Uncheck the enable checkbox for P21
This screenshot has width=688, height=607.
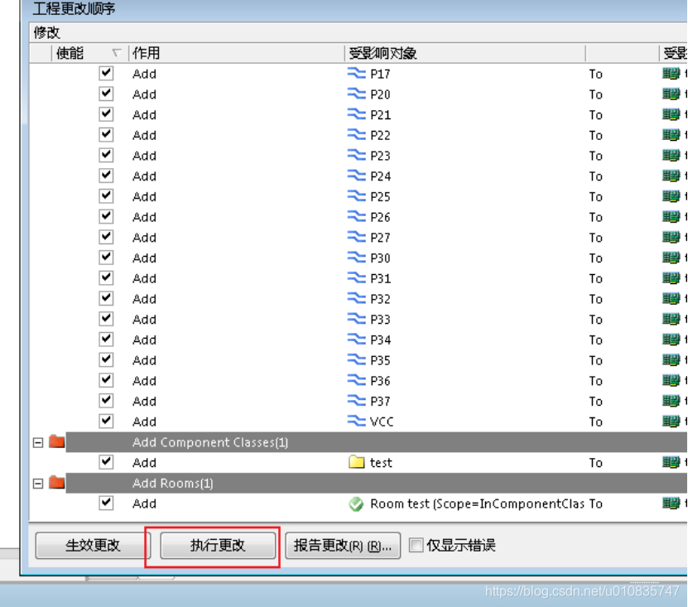tap(106, 114)
